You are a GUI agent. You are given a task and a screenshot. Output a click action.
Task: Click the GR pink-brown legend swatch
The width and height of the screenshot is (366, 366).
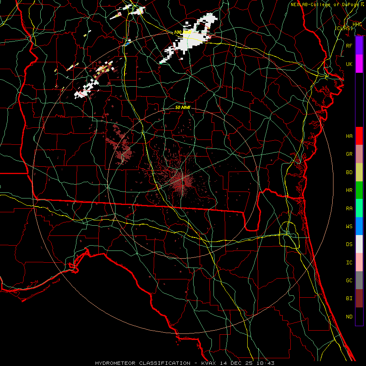point(359,154)
